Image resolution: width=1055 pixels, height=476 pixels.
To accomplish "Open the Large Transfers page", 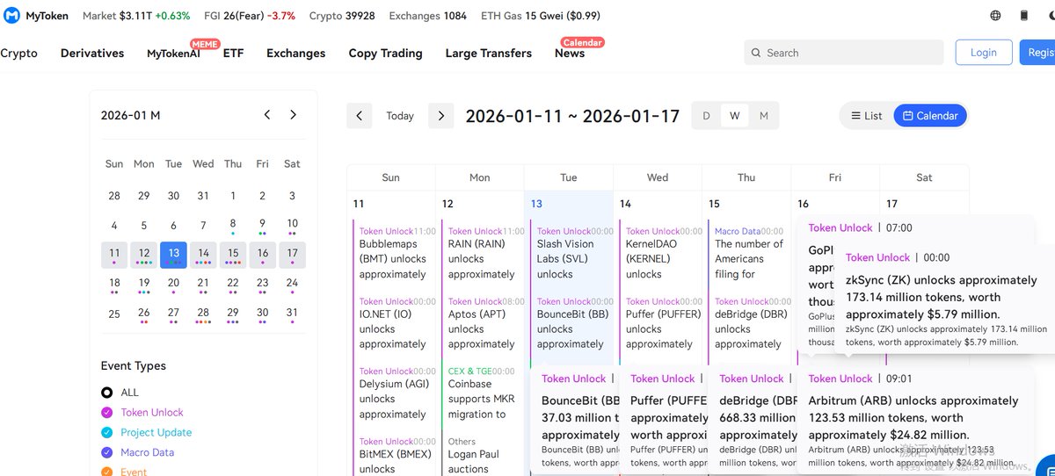I will pos(489,54).
